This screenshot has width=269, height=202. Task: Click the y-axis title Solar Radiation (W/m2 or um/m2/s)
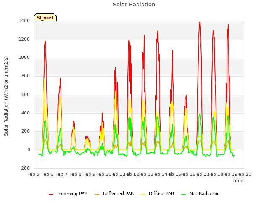(6, 96)
